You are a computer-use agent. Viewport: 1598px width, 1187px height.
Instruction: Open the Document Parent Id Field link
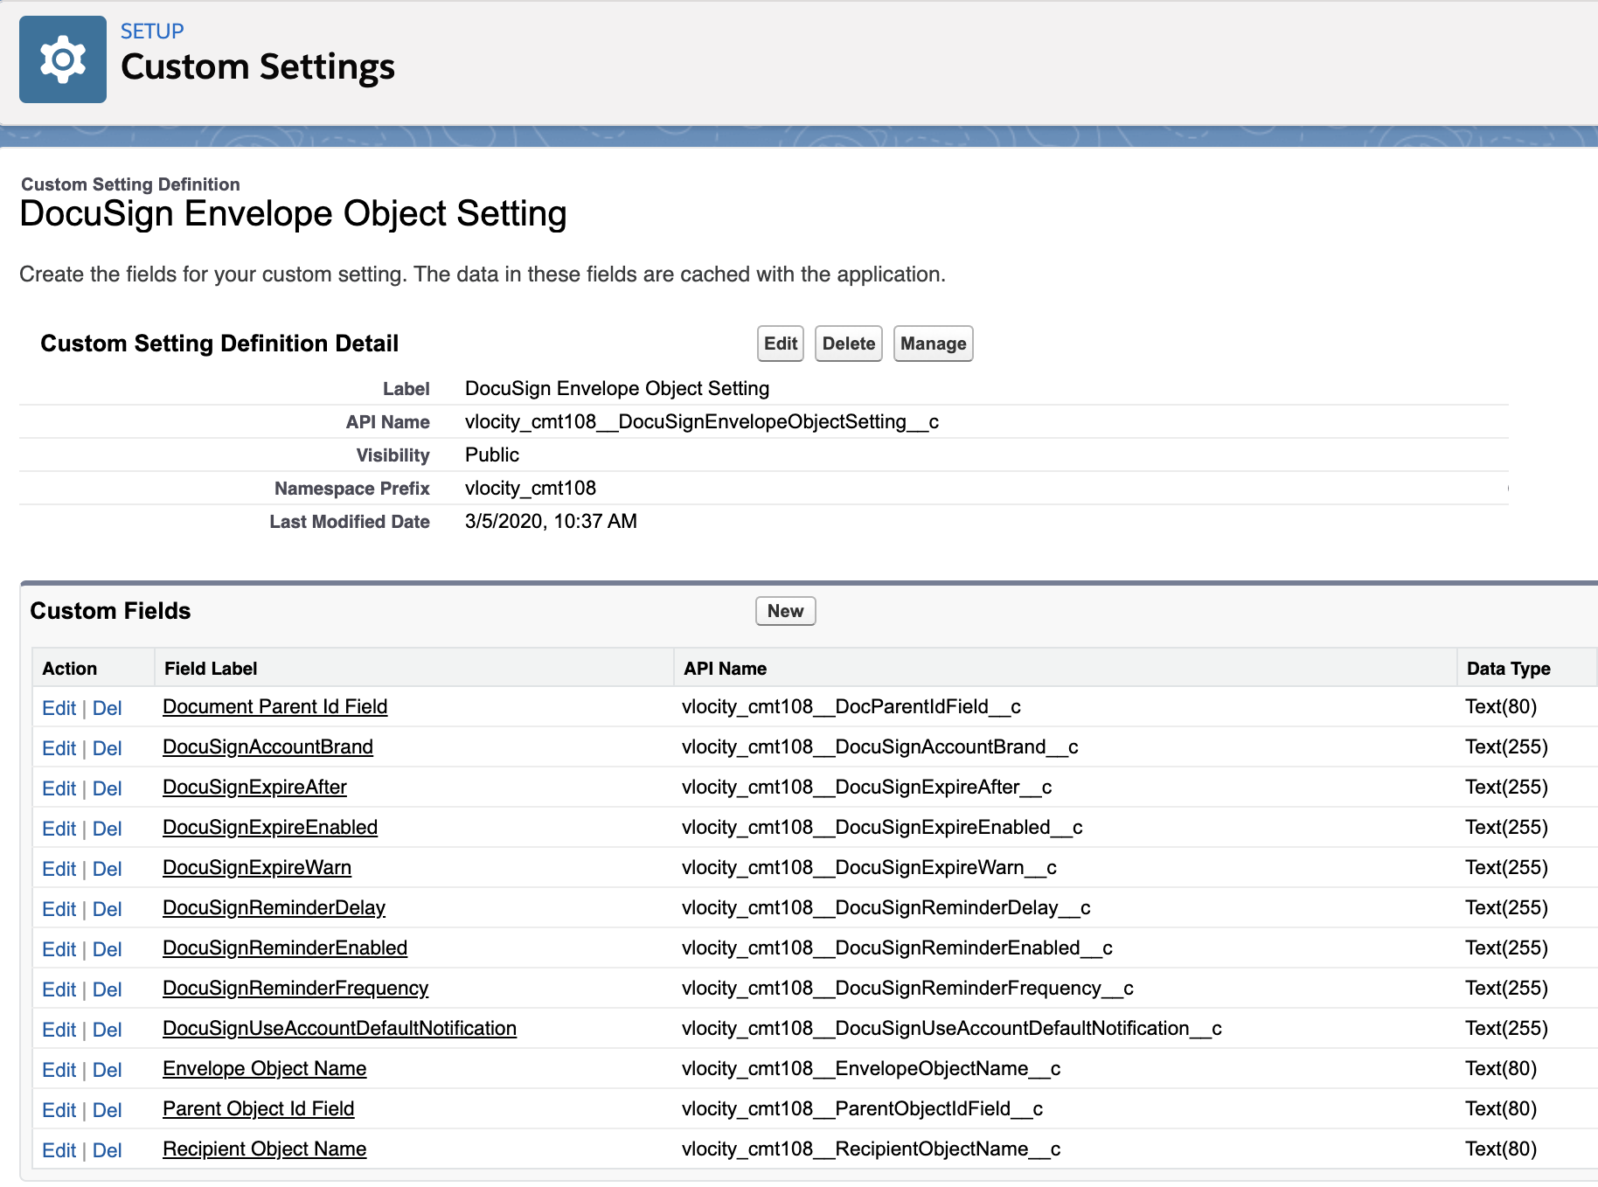[274, 706]
